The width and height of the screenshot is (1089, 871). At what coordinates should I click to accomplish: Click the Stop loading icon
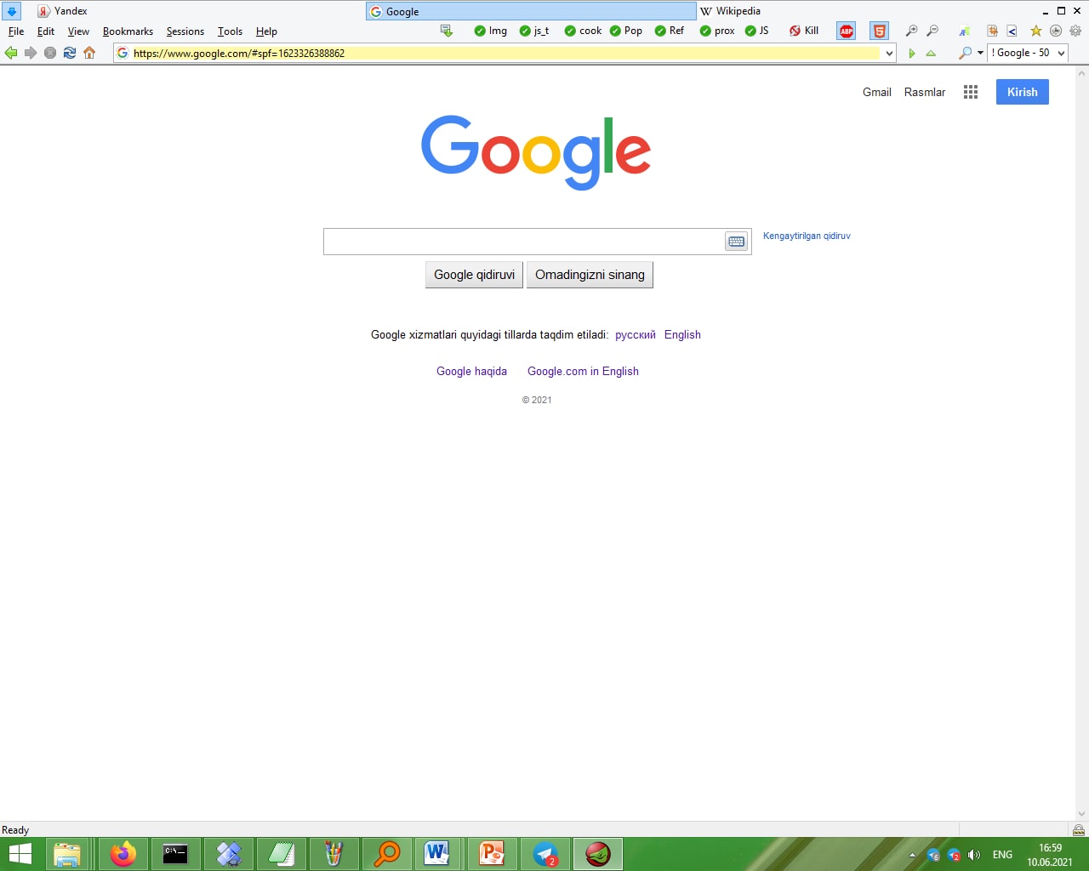coord(50,53)
